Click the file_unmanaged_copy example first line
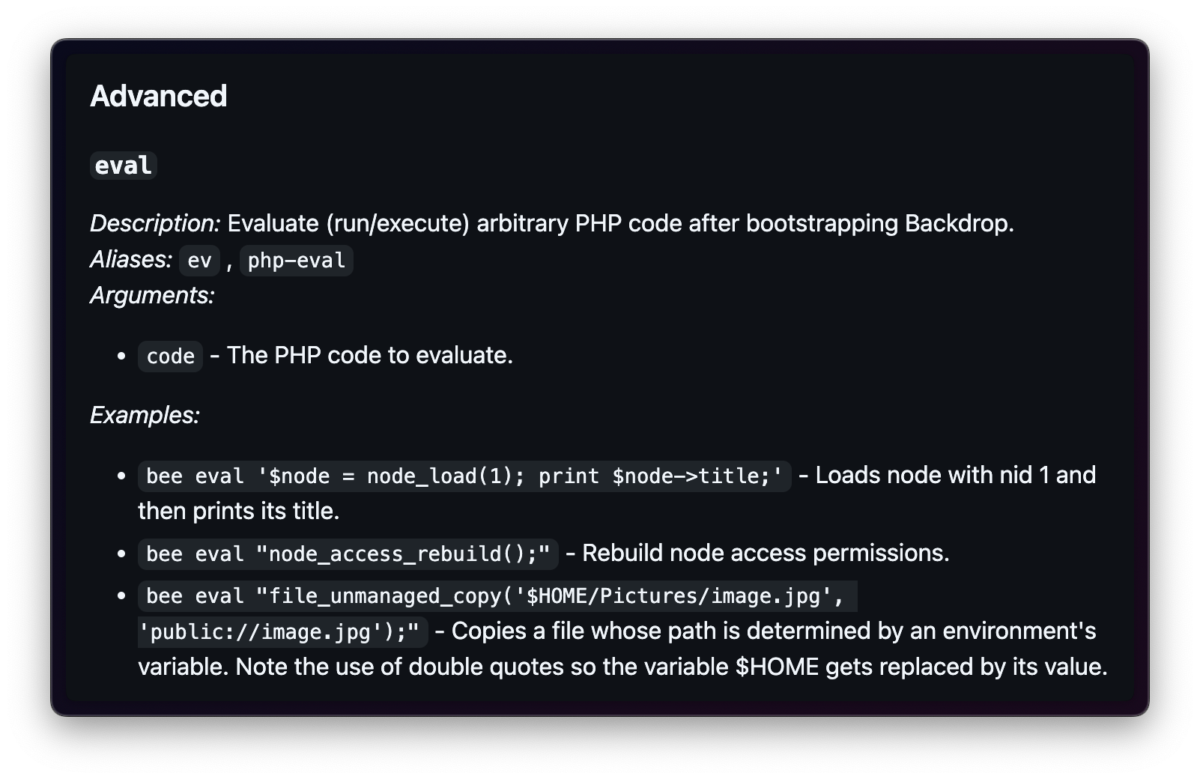This screenshot has width=1200, height=779. pos(497,596)
